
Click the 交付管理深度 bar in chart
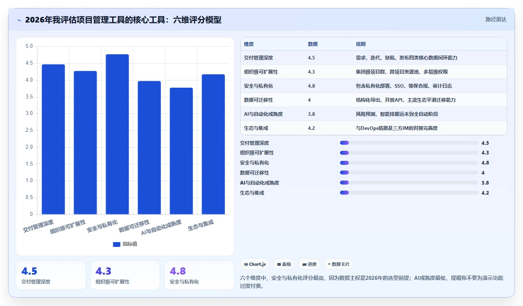coord(53,139)
